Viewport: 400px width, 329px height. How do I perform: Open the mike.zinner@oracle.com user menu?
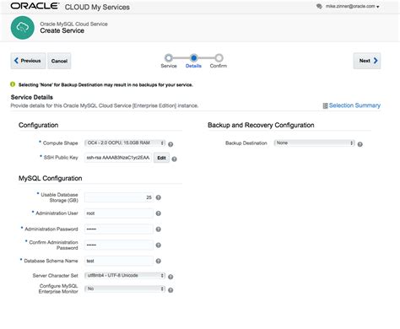[352, 6]
